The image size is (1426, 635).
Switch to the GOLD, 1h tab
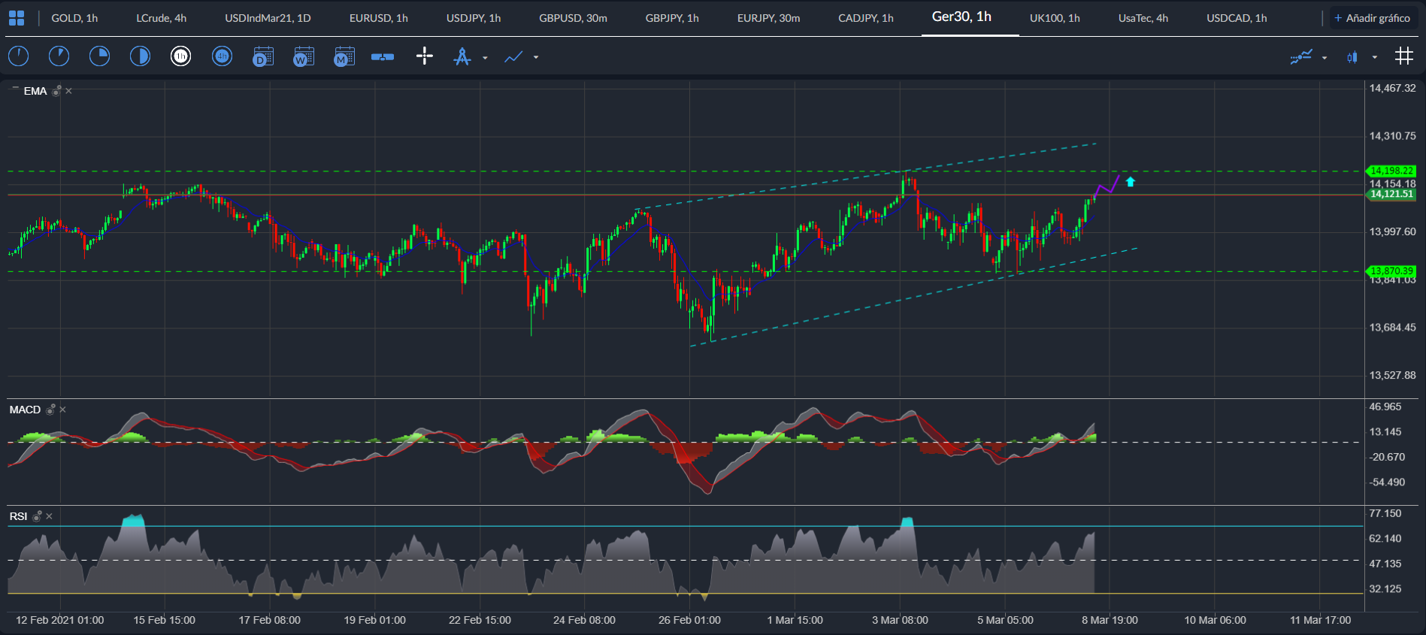[x=74, y=18]
